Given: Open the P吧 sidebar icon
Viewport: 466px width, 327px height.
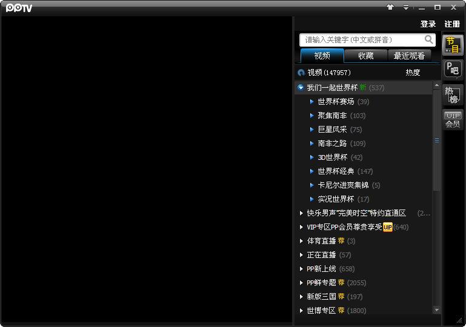Looking at the screenshot, I should (453, 69).
